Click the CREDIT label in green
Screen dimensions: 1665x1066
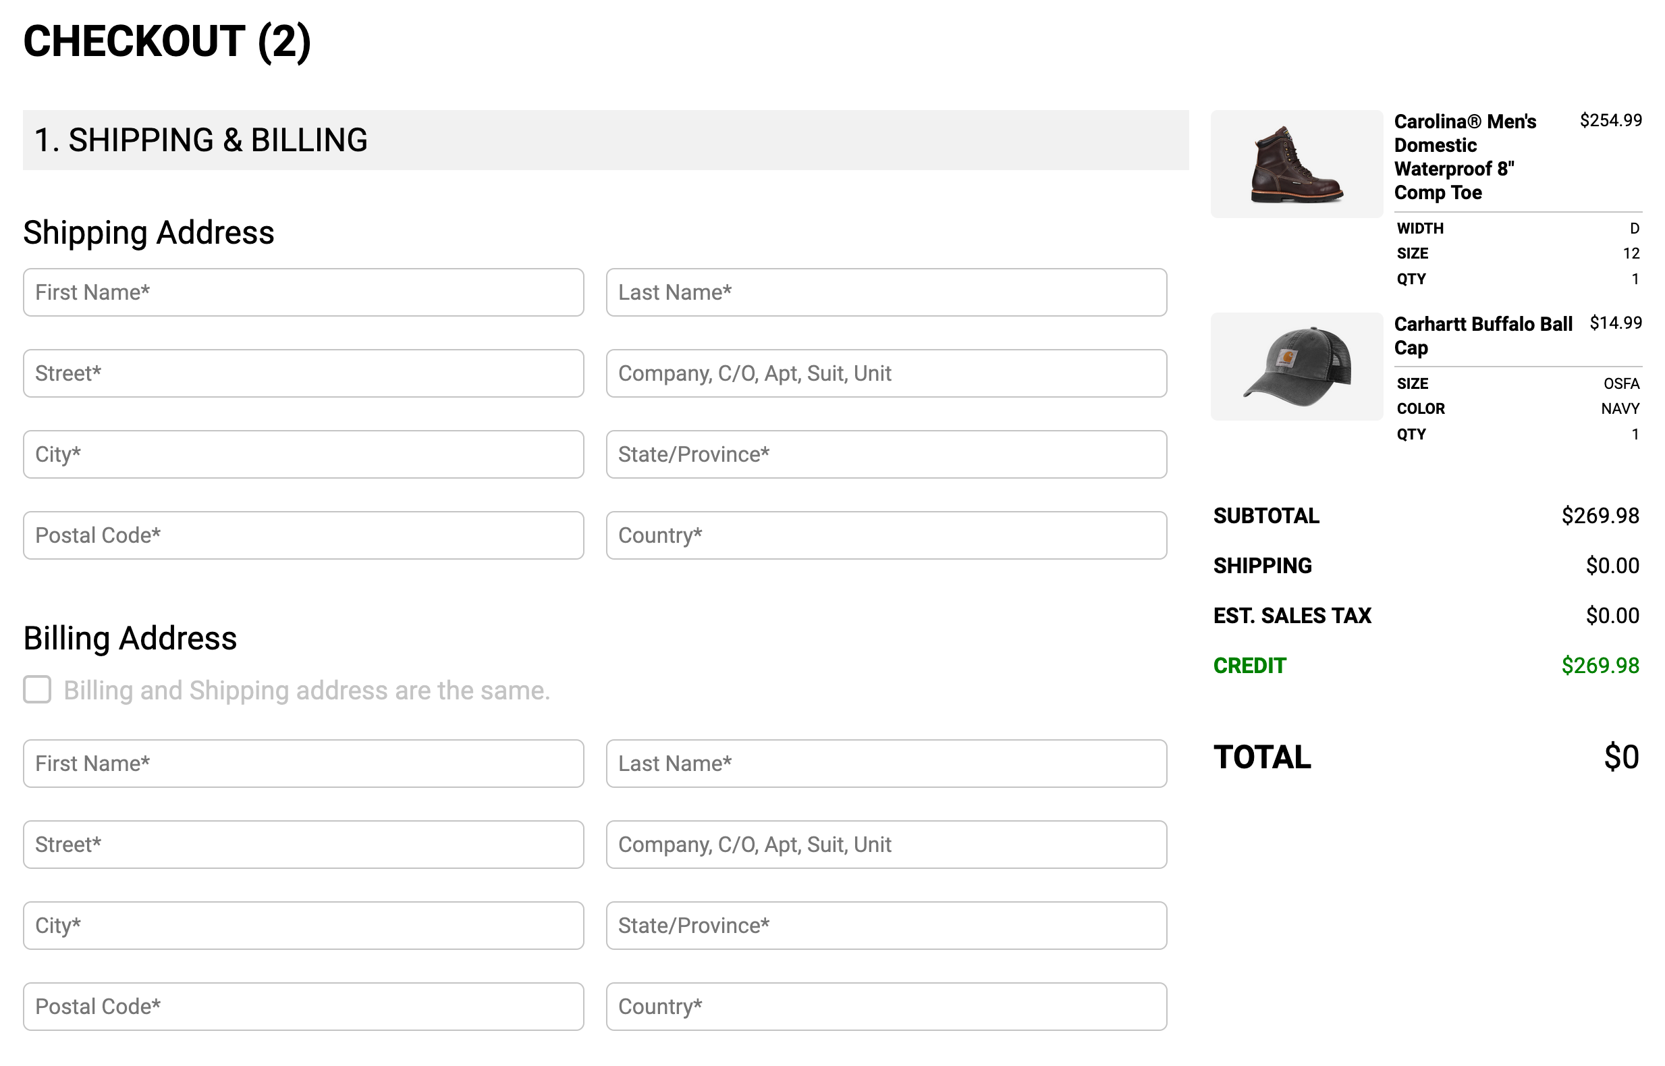[1250, 665]
